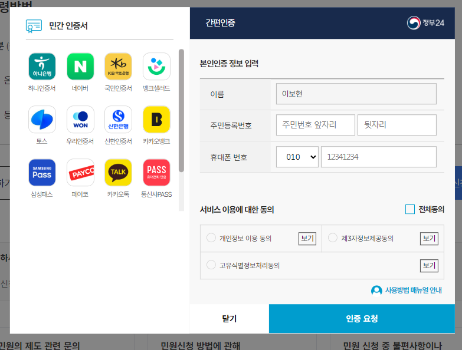This screenshot has width=462, height=350.
Task: Click the 삼성패스 label
Action: click(x=42, y=194)
